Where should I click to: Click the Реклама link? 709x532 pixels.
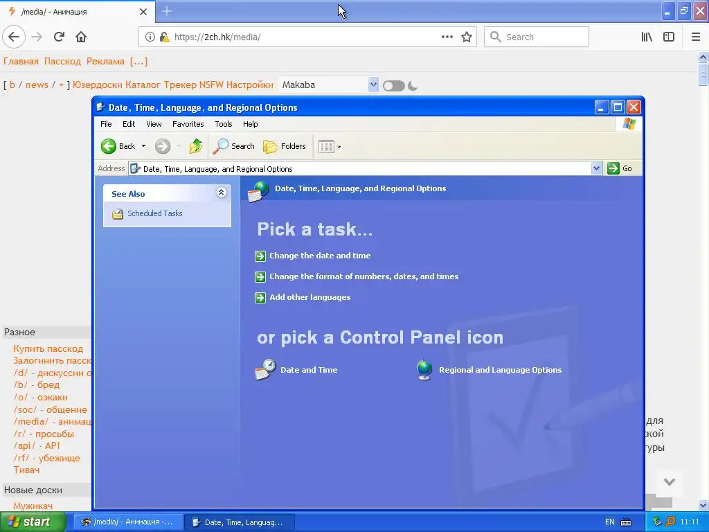pyautogui.click(x=105, y=62)
